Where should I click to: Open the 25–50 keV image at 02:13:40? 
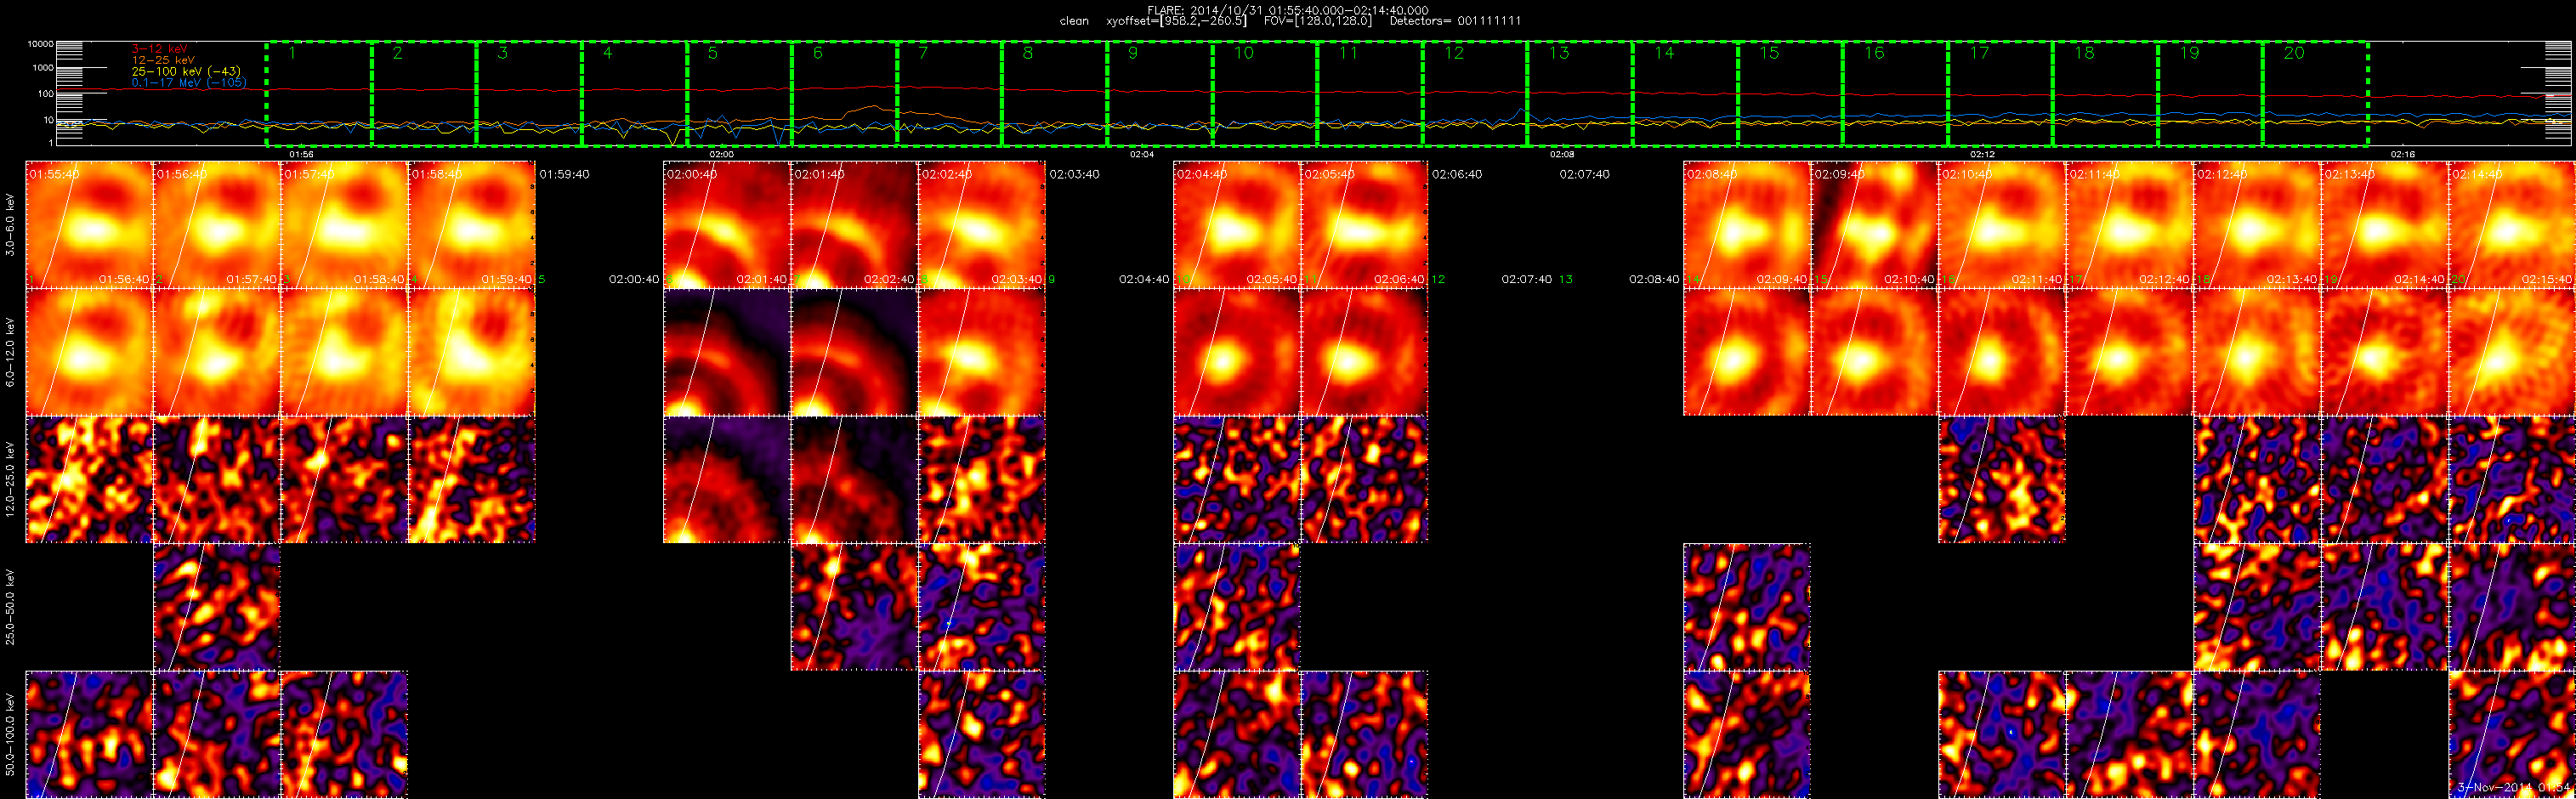pos(2385,607)
